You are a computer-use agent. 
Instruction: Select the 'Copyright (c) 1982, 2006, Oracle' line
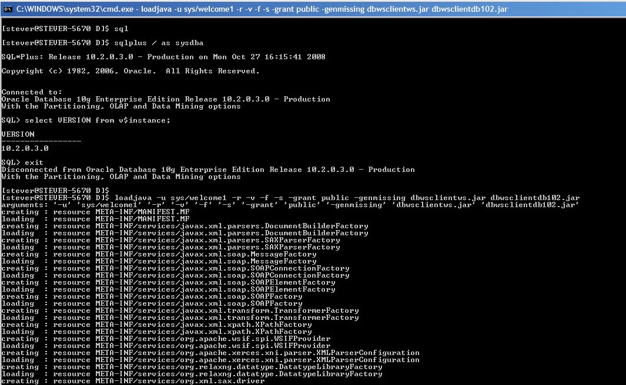[130, 71]
